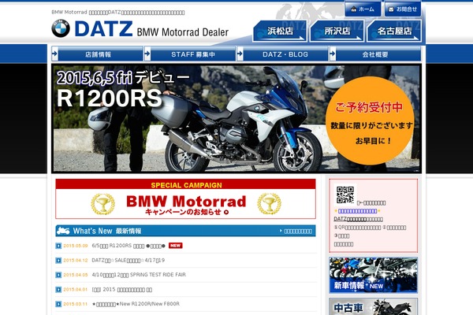Click arrow icon beside 2015.04.05 news

pyautogui.click(x=58, y=275)
